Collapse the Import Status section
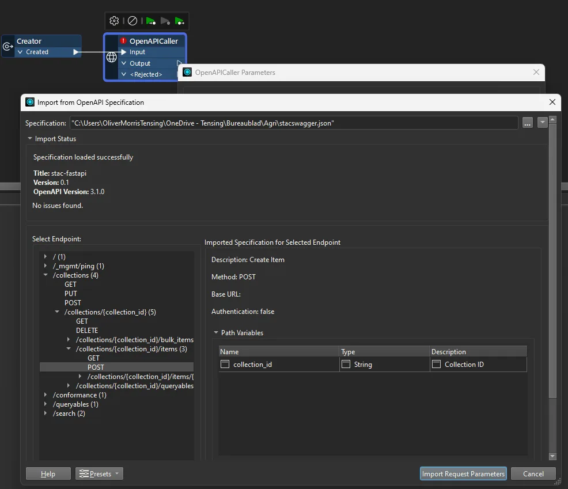The height and width of the screenshot is (489, 568). [x=30, y=139]
